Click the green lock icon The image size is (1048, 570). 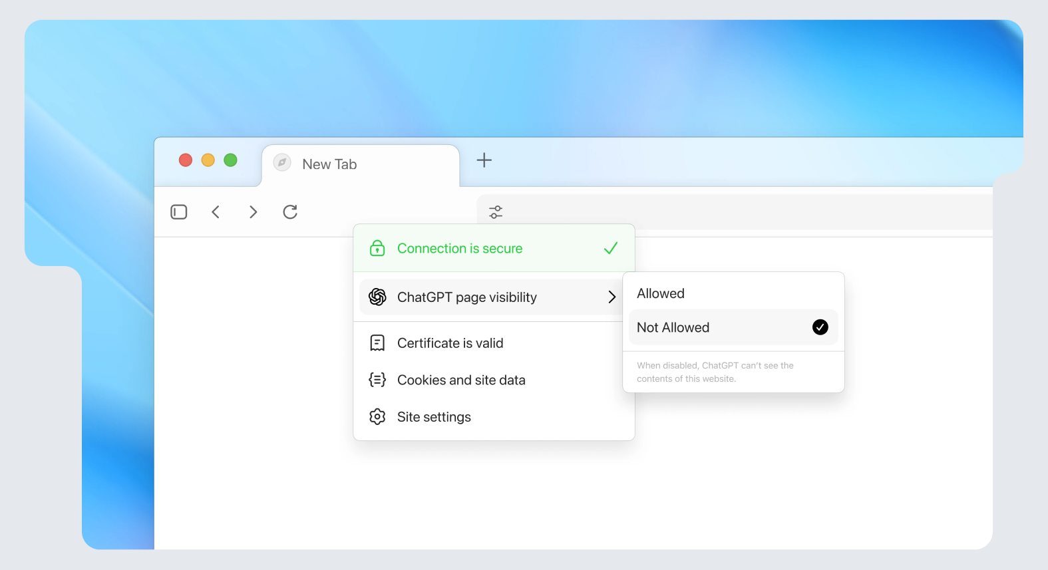(377, 248)
